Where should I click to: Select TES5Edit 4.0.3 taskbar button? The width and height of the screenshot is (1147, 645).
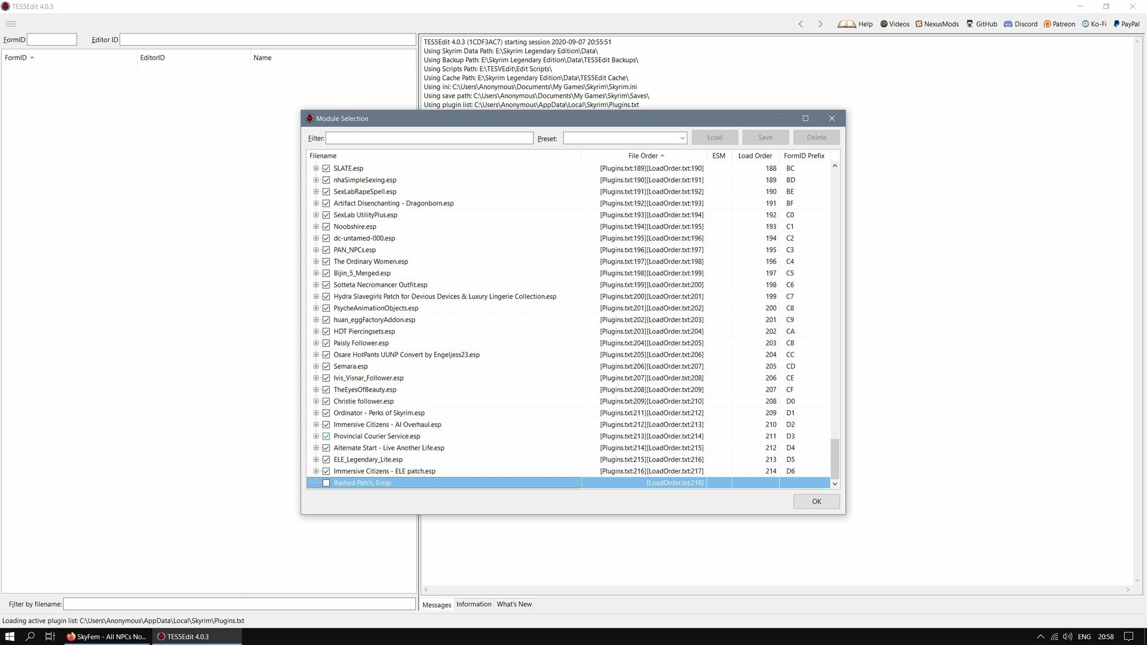[x=197, y=637]
